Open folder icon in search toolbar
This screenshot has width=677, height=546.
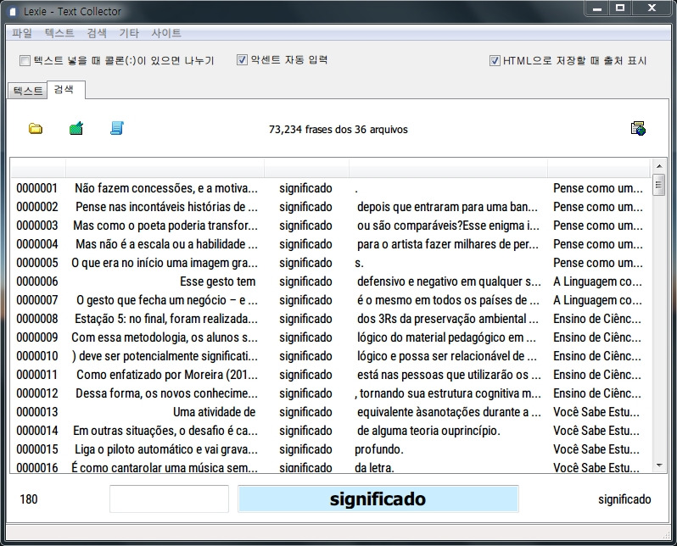pos(36,129)
